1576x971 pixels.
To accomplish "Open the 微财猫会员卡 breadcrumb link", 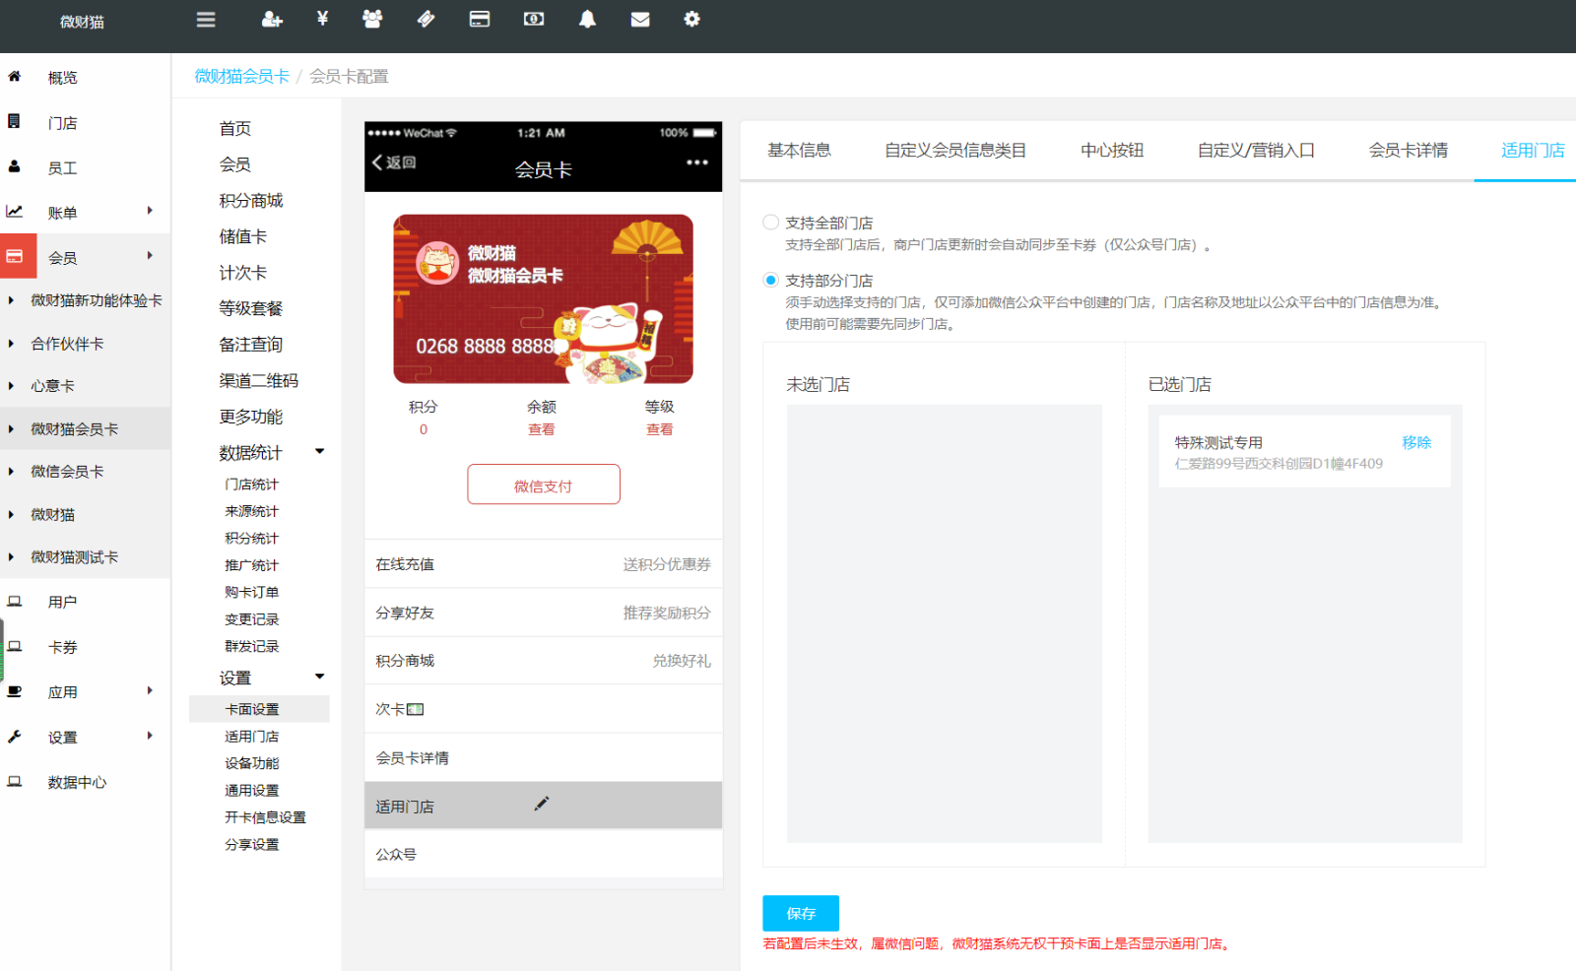I will [x=242, y=76].
